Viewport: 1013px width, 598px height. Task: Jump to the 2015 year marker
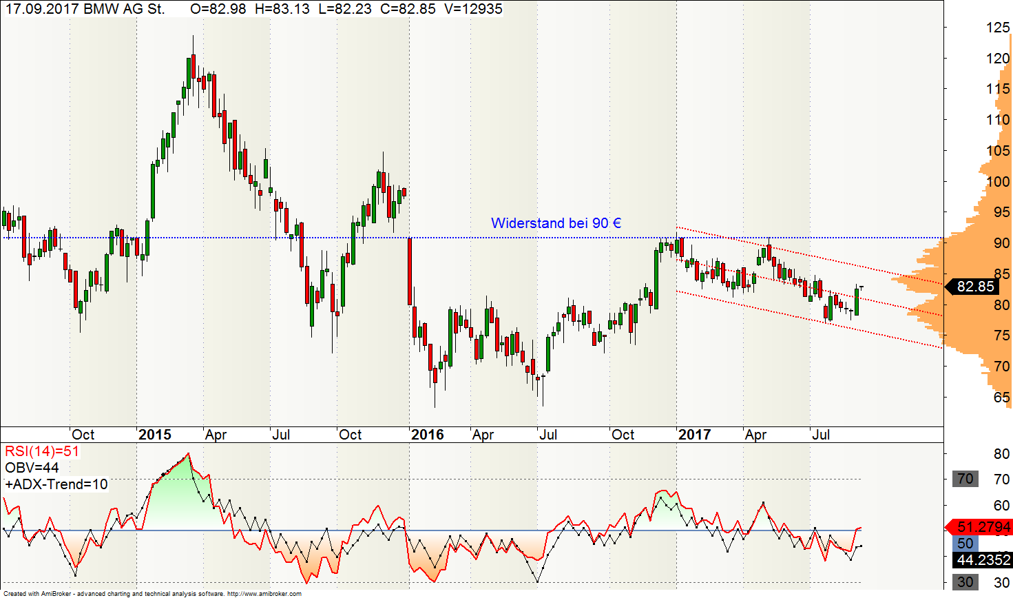pos(154,435)
